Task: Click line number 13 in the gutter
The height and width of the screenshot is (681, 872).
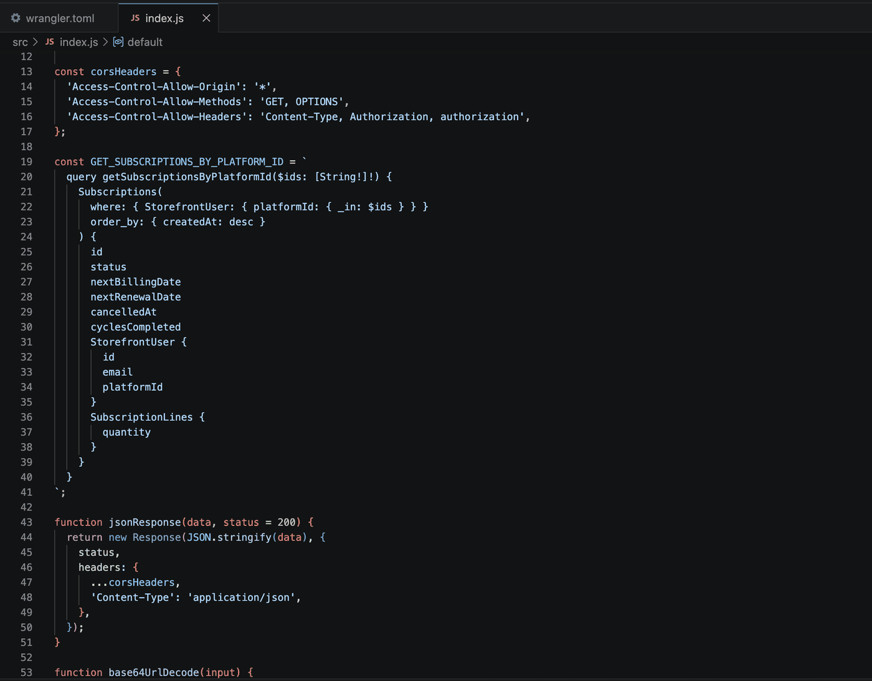Action: click(x=26, y=72)
